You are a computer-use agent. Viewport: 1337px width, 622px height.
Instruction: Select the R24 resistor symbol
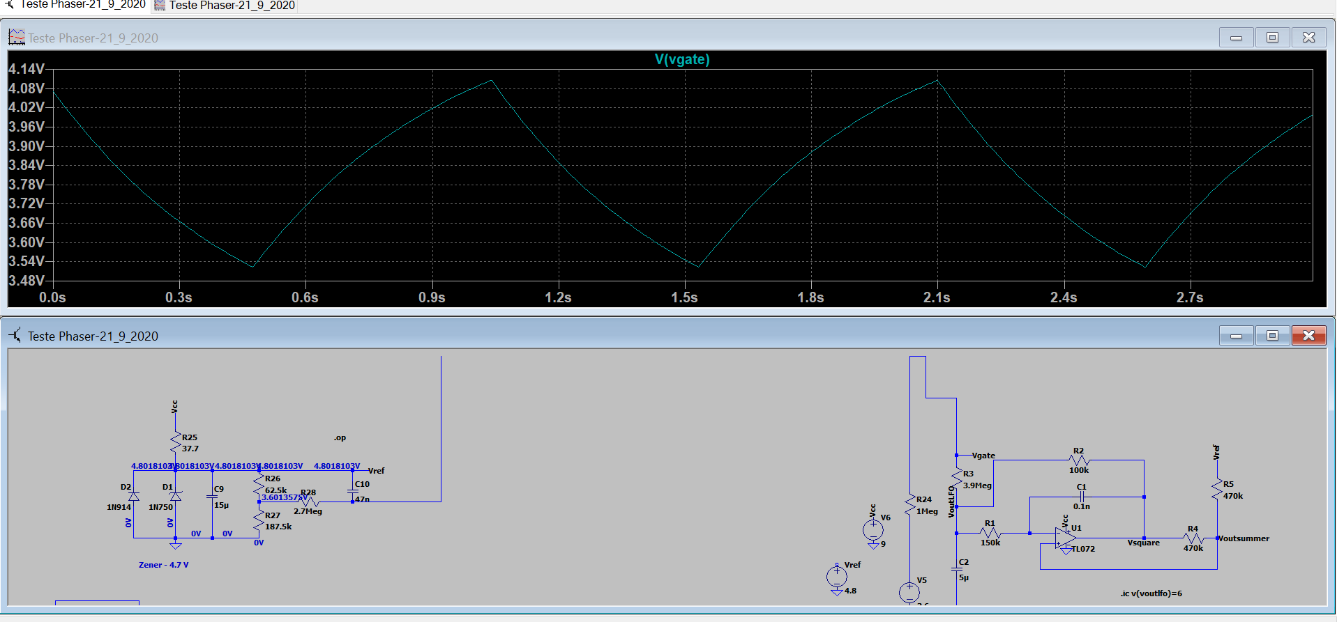tap(909, 504)
